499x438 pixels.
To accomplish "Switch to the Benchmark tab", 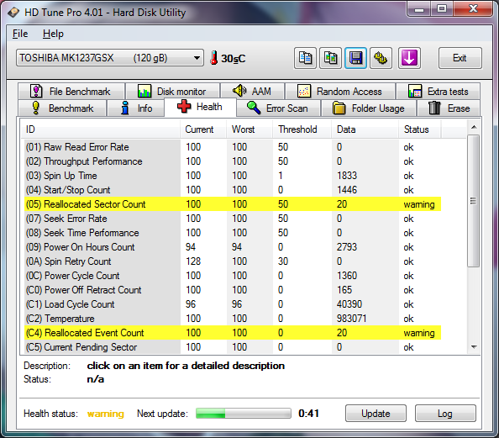I will (x=62, y=108).
